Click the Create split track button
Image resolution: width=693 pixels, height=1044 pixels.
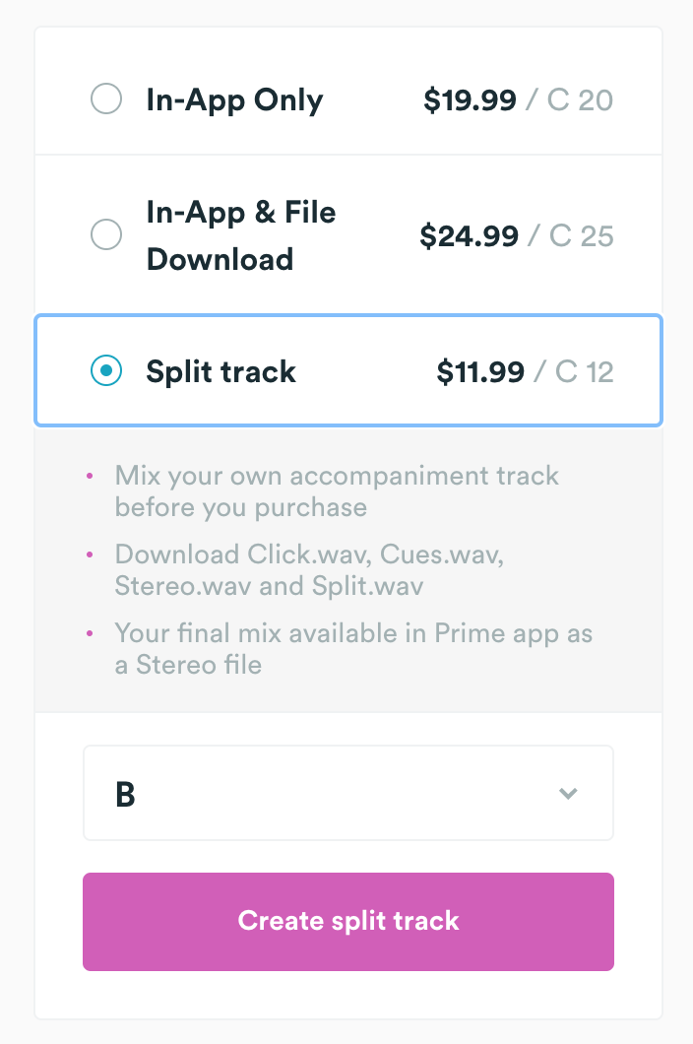(347, 921)
